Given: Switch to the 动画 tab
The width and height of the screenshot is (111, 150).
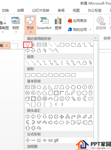Looking at the screenshot, I should [21, 10].
